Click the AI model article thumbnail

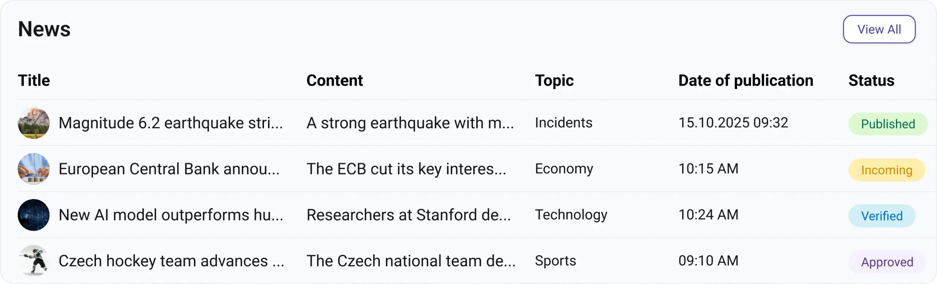tap(34, 215)
